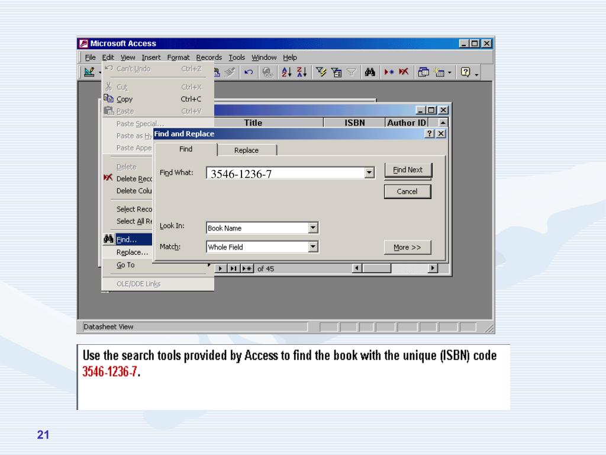This screenshot has width=606, height=455.
Task: Click Filter By Form toolbar icon
Action: [336, 72]
